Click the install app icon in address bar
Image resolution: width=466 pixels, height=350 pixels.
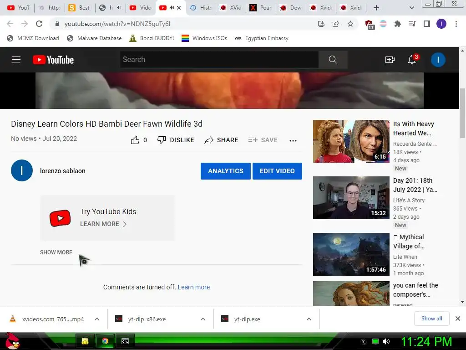(x=321, y=24)
